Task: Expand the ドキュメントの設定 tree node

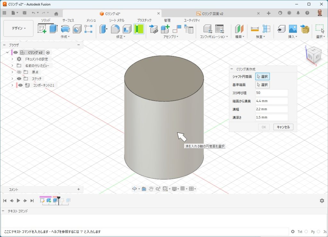Action: click(x=12, y=59)
